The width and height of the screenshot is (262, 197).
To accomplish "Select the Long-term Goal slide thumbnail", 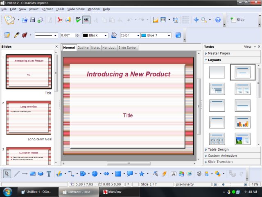I will (29, 117).
